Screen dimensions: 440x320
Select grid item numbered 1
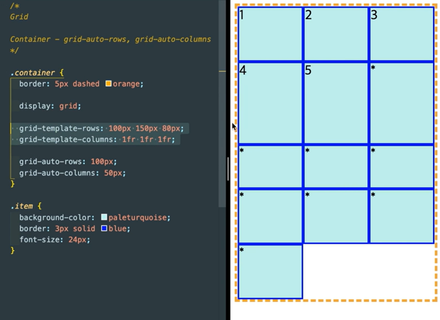tap(270, 33)
